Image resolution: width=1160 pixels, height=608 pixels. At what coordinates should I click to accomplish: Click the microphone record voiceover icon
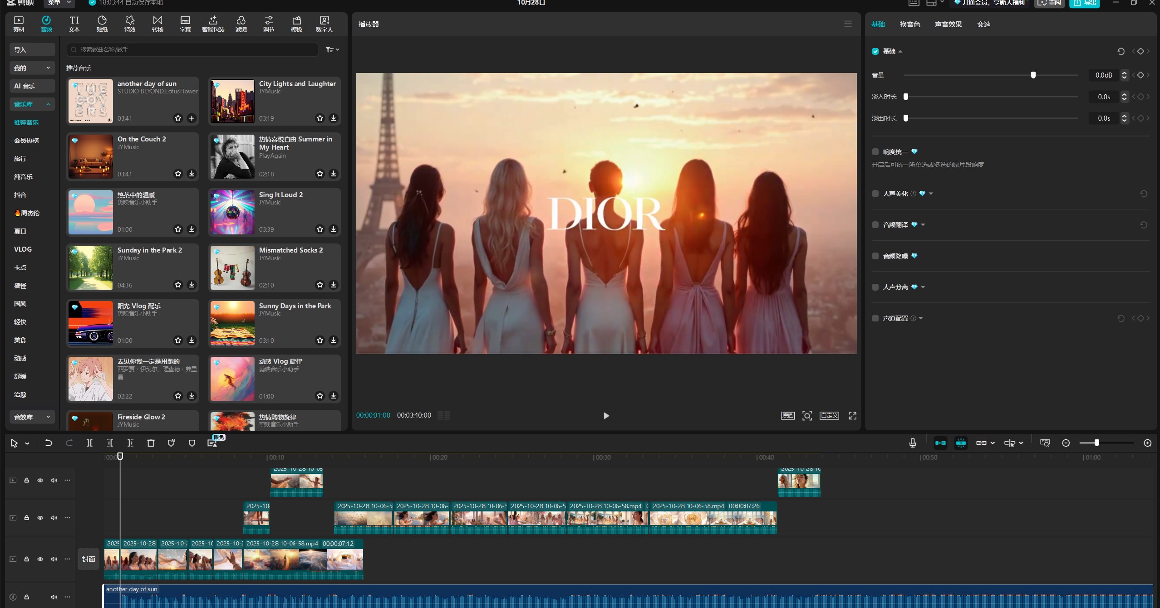(x=912, y=443)
